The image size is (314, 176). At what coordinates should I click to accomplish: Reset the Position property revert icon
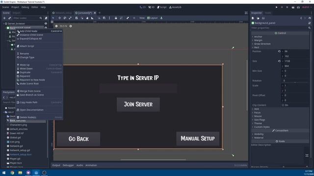coord(279,51)
